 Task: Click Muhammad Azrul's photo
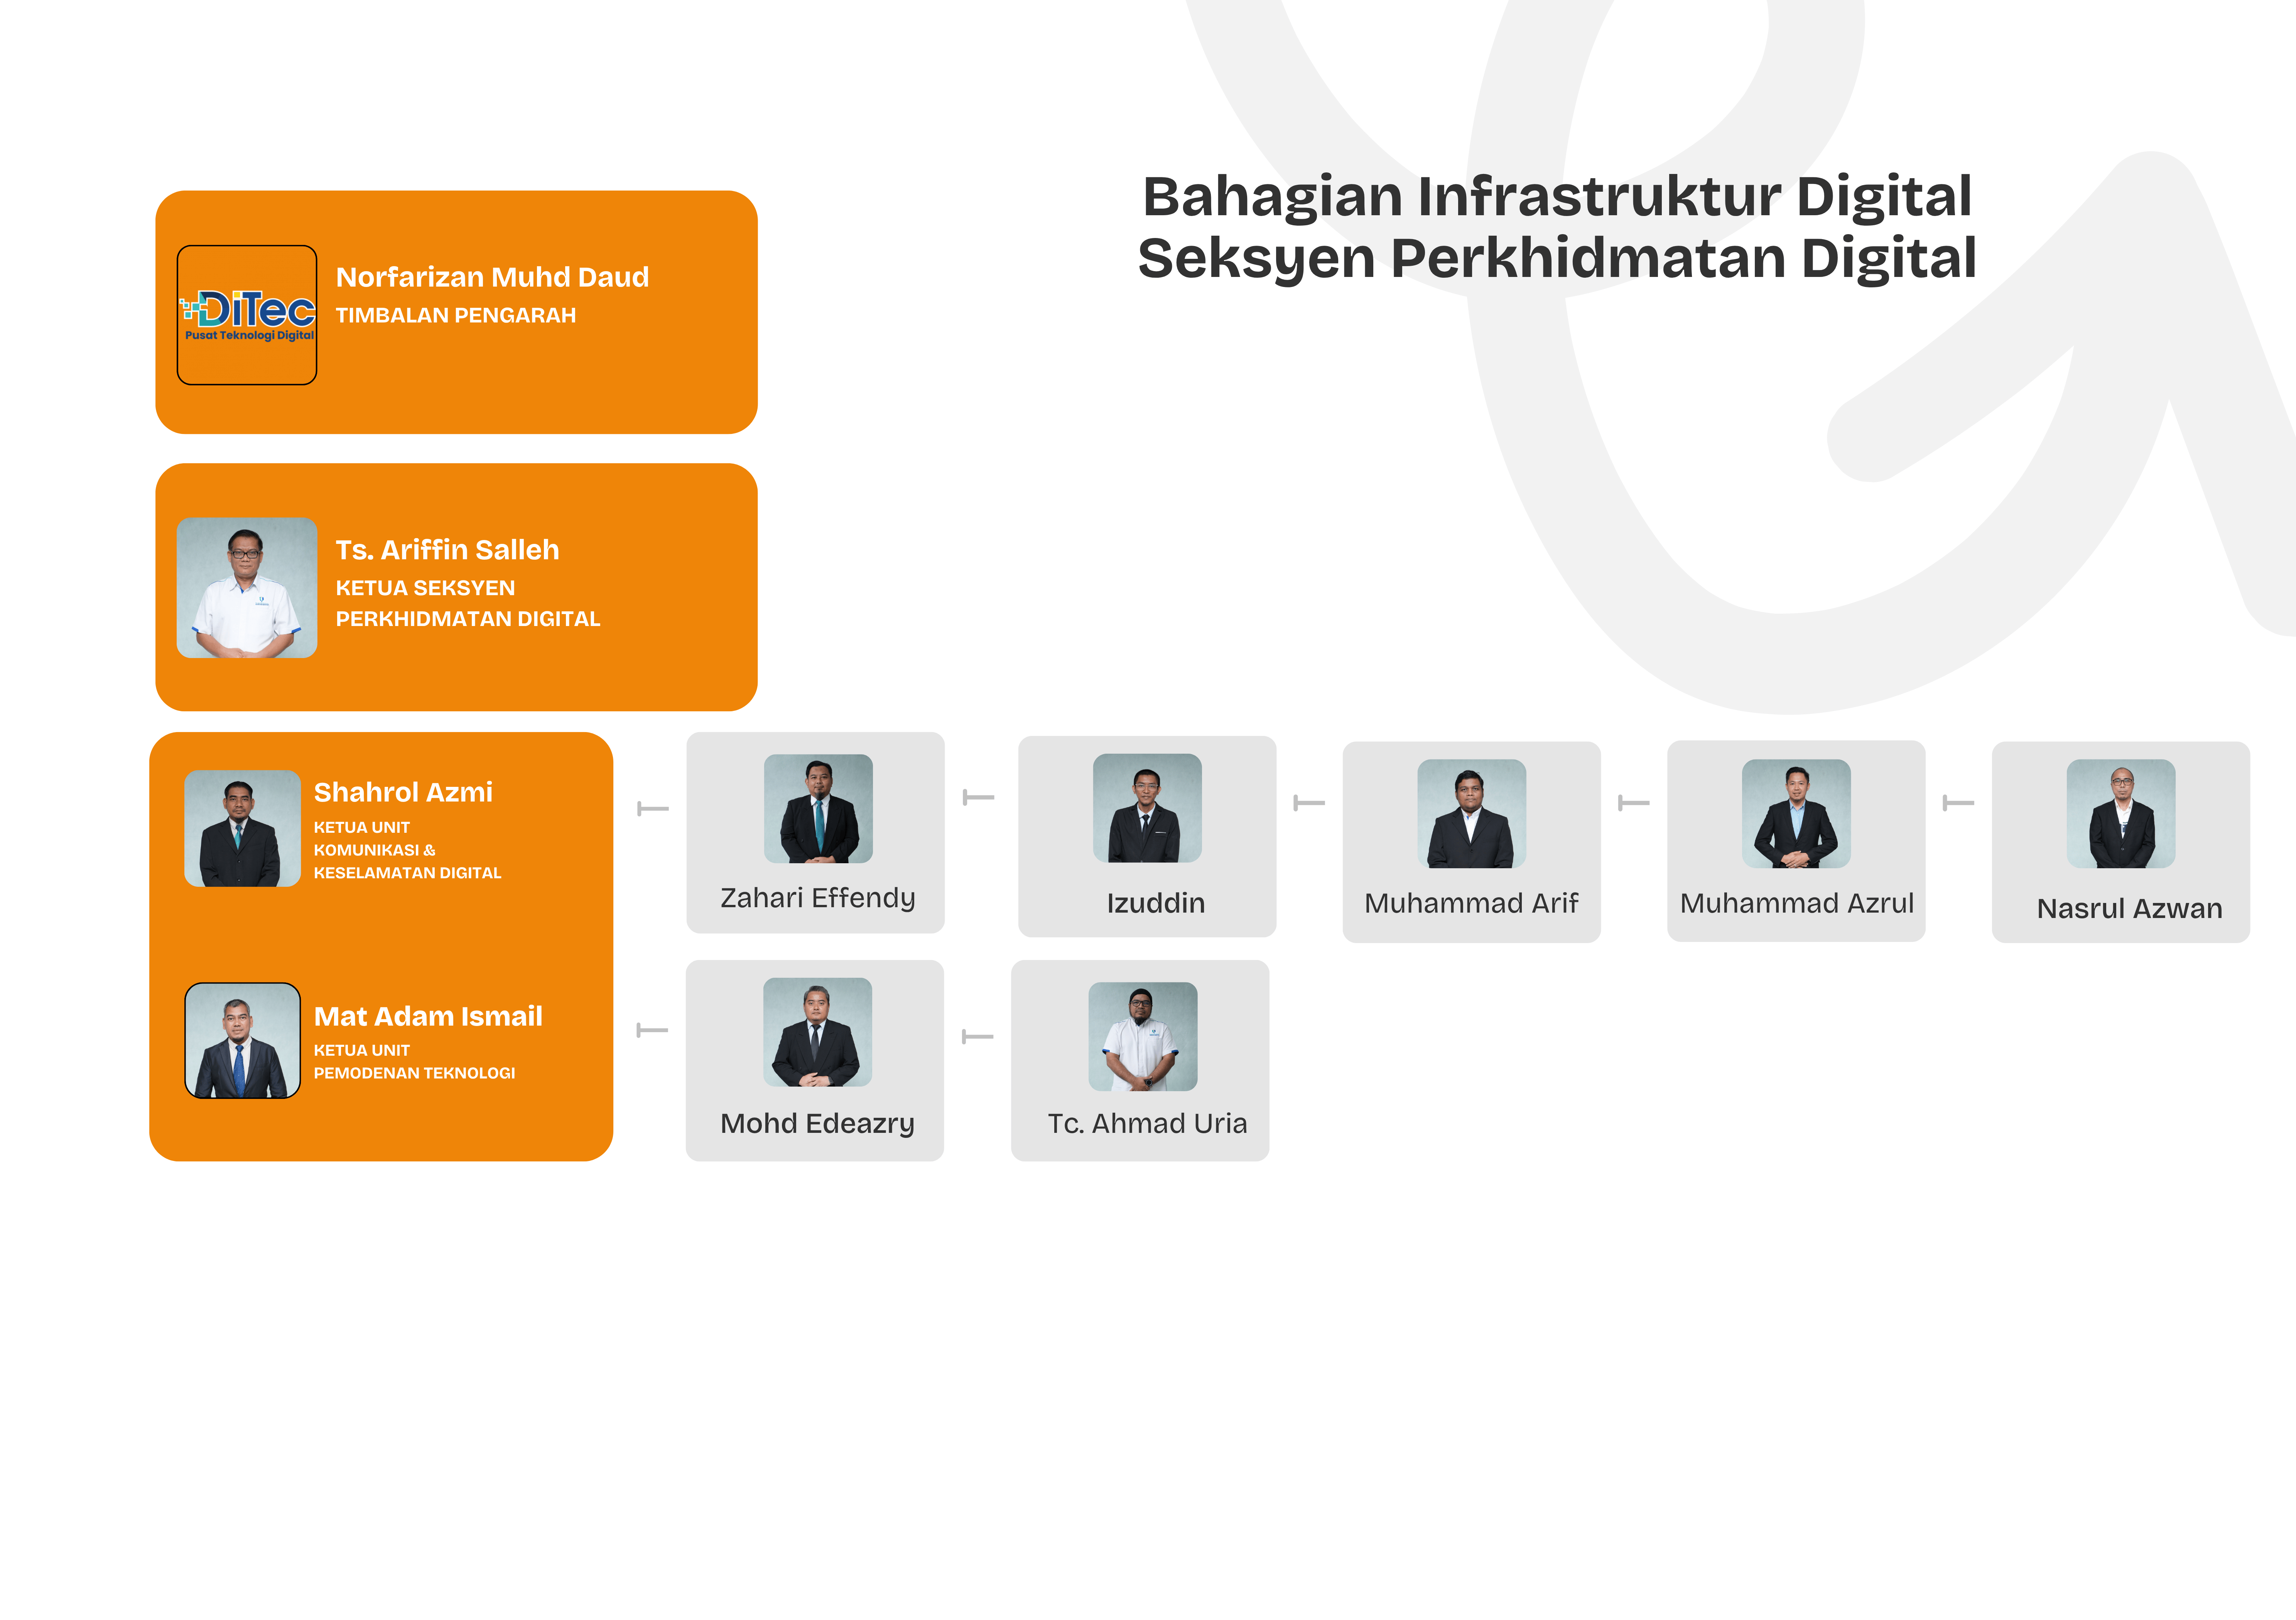click(x=1796, y=813)
